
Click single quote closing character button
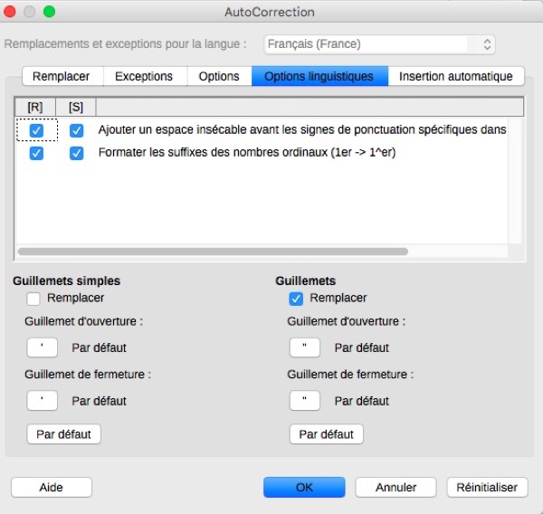(43, 400)
